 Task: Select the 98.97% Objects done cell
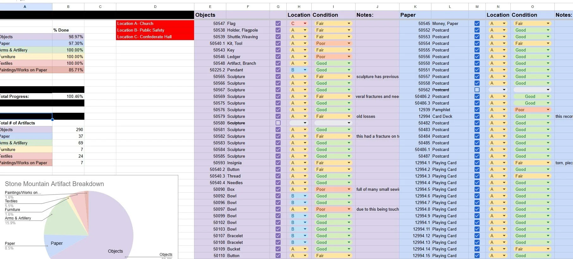point(68,37)
